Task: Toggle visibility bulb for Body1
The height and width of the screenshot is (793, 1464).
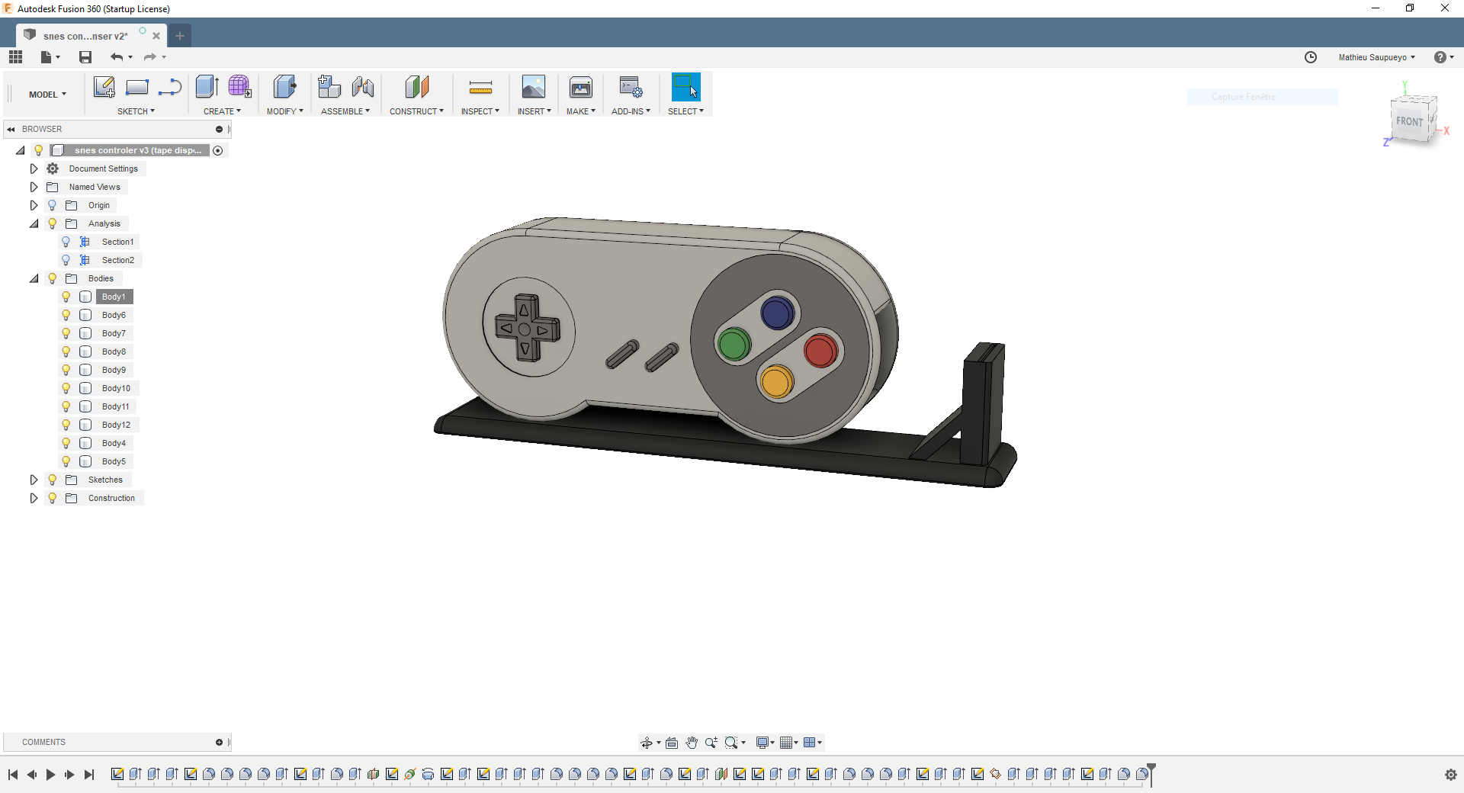Action: pyautogui.click(x=66, y=297)
